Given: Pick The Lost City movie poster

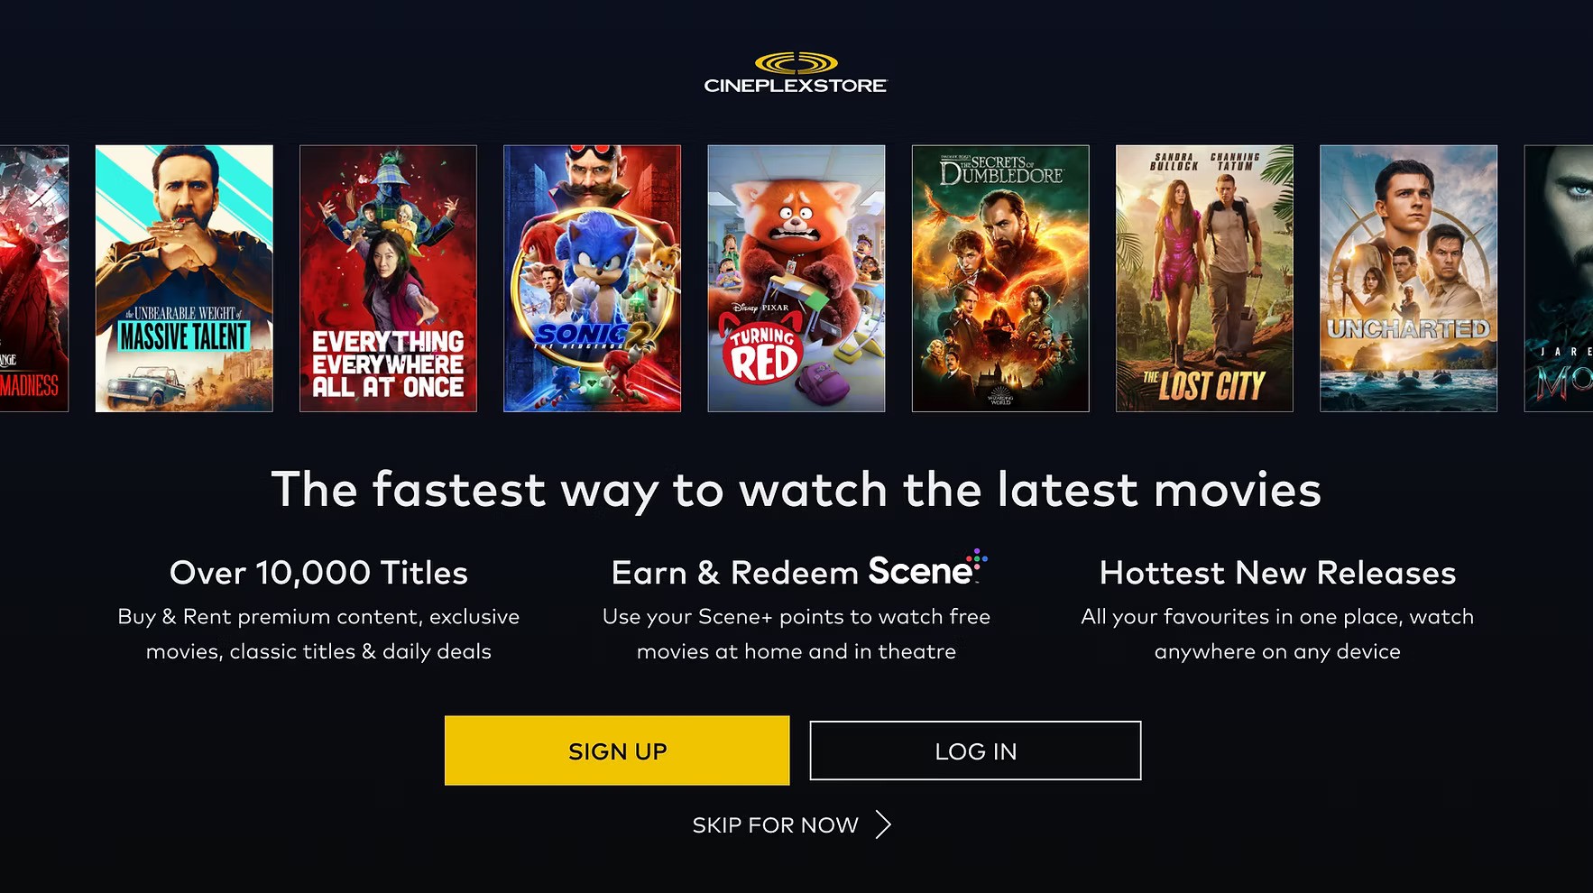Looking at the screenshot, I should (1204, 279).
